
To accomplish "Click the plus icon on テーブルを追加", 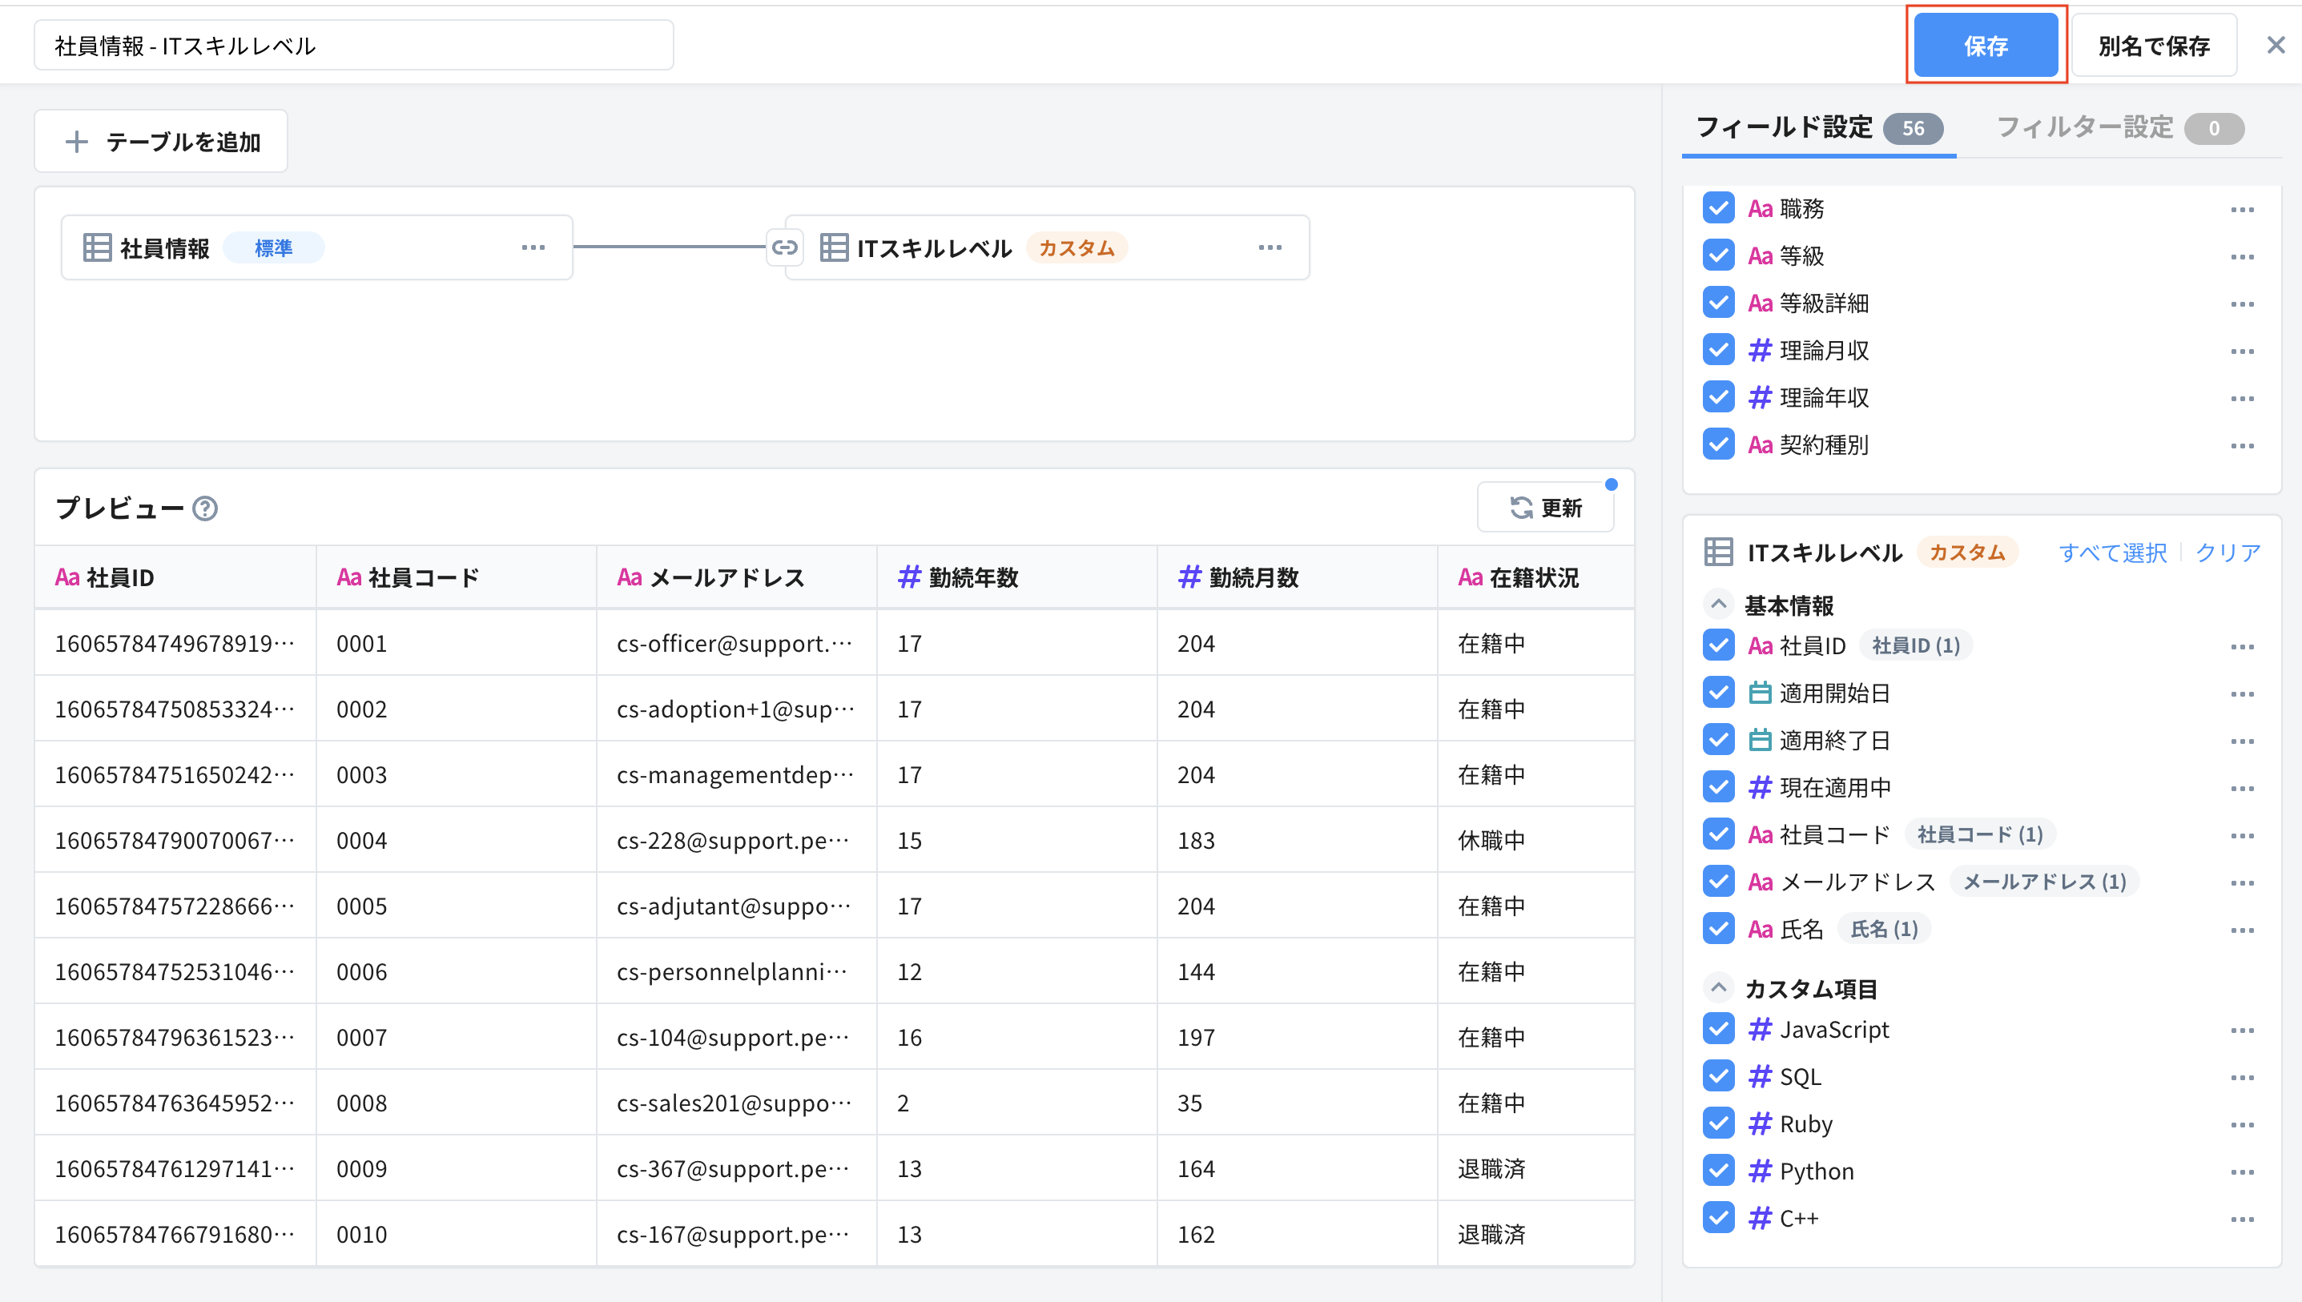I will [77, 140].
